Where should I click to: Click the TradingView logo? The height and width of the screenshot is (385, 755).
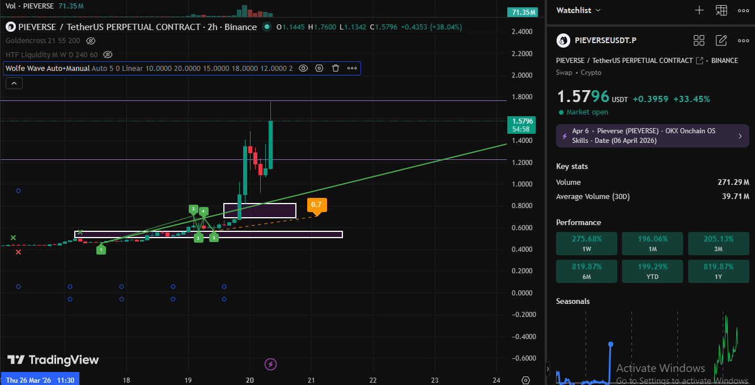pos(54,359)
